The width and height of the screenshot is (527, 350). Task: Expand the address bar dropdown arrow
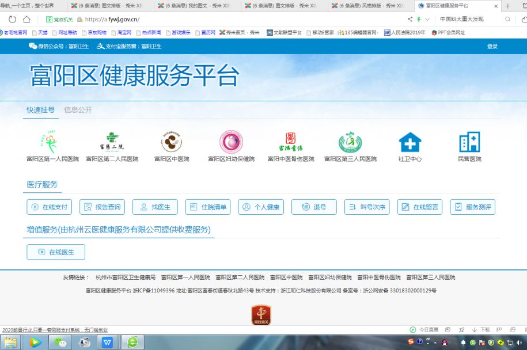pyautogui.click(x=427, y=20)
